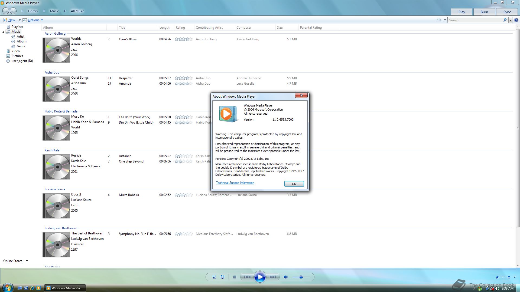Select Album under Music
This screenshot has width=520, height=292.
click(22, 41)
